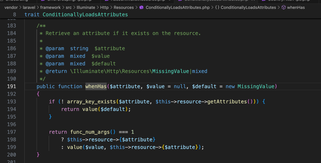The image size is (321, 163).
Task: Click the PHP file icon in the breadcrumb
Action: pyautogui.click(x=141, y=8)
